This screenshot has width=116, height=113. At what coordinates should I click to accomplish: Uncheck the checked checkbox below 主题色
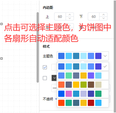[x=45, y=67]
